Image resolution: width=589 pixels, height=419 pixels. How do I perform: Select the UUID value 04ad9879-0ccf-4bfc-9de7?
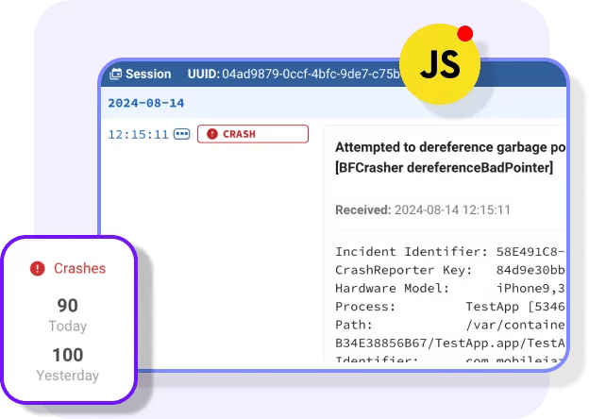point(311,74)
